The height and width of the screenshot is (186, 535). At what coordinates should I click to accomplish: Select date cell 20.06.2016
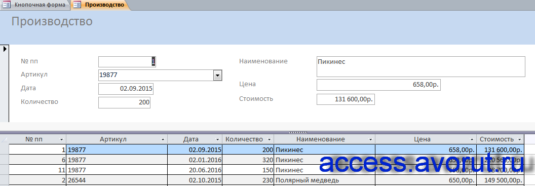point(195,170)
